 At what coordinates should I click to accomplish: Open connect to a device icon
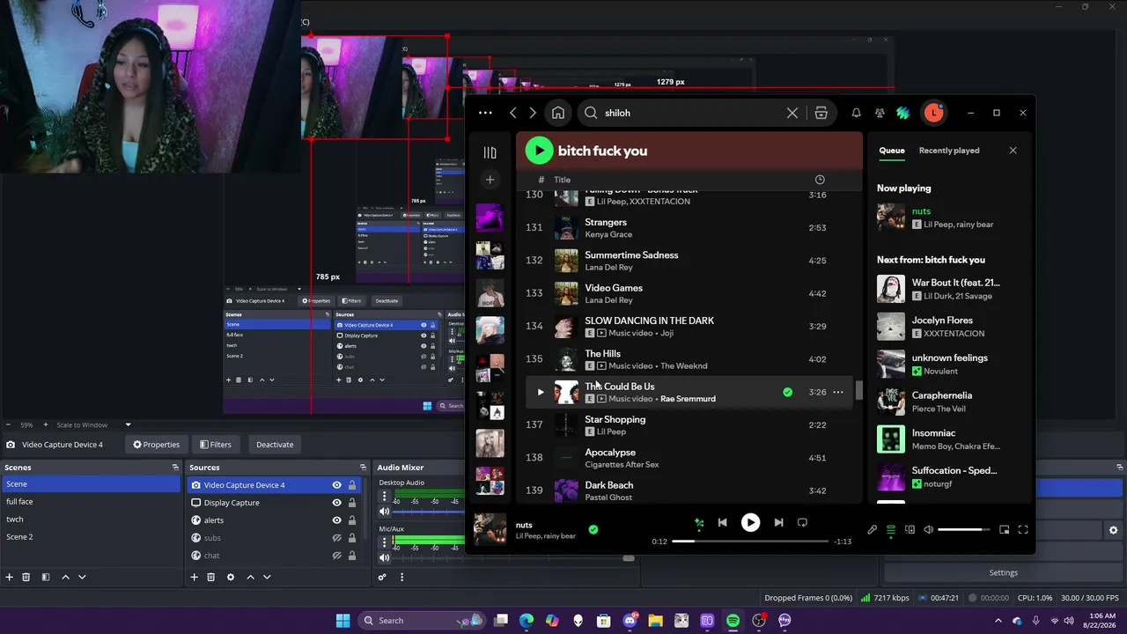(x=910, y=529)
